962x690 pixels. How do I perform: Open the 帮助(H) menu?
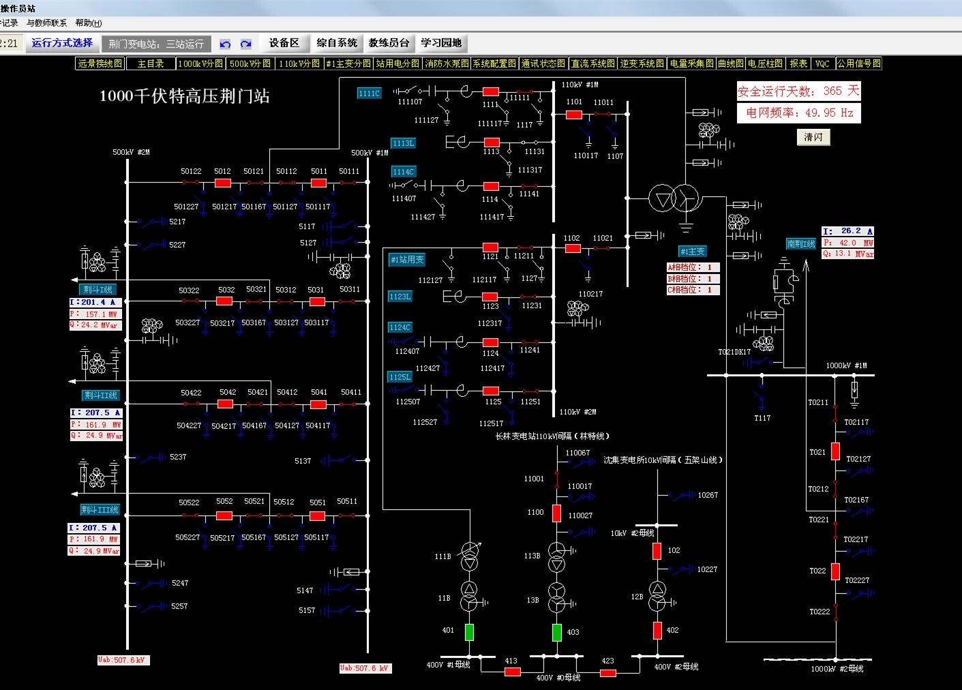pos(89,22)
